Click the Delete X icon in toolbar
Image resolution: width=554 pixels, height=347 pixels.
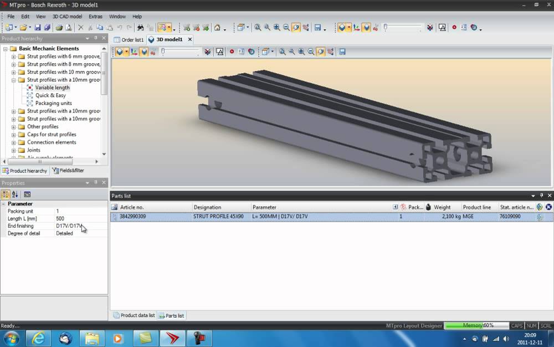point(80,28)
